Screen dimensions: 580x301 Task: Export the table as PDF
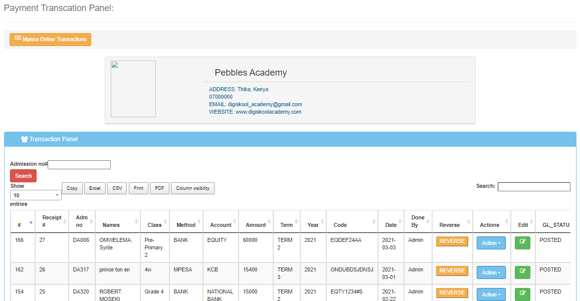pos(159,188)
